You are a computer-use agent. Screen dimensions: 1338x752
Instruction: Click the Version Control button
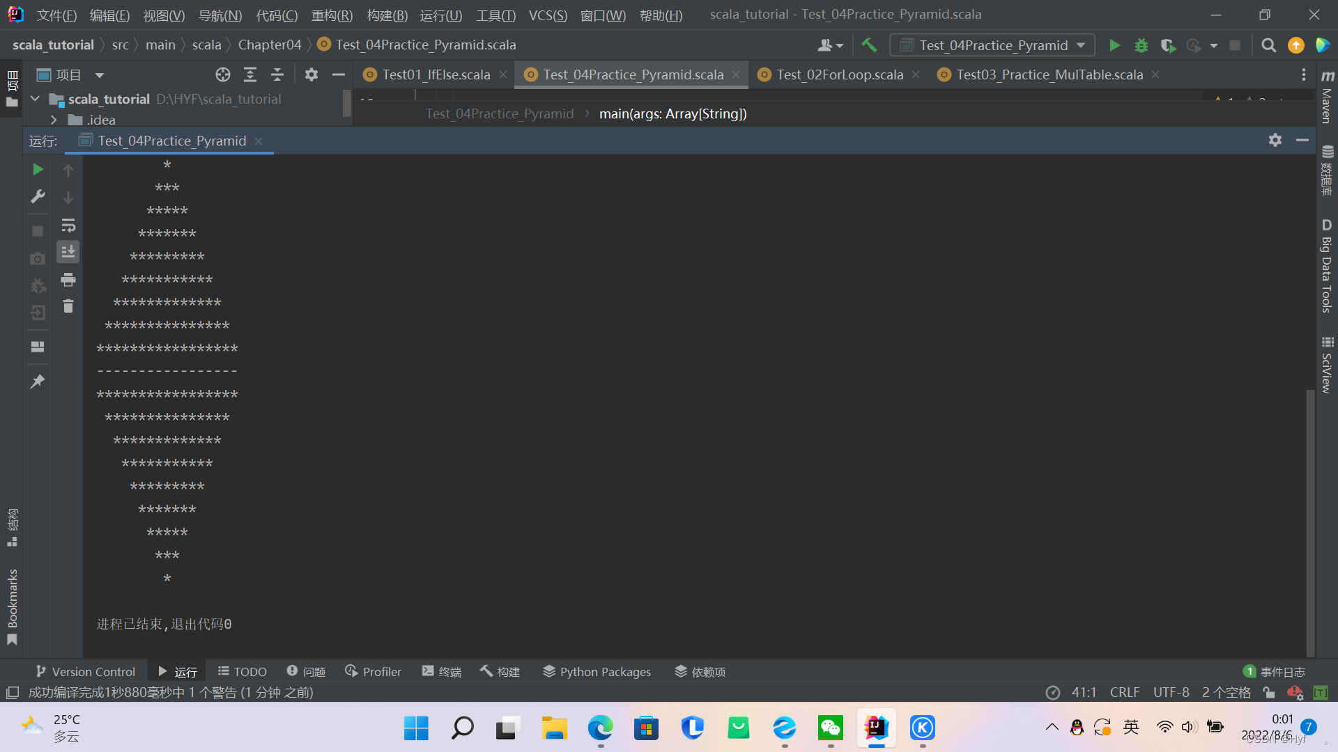point(85,671)
